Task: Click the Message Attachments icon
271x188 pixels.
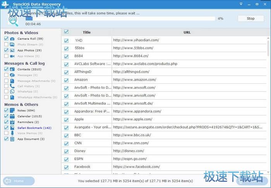Action: (x=12, y=81)
